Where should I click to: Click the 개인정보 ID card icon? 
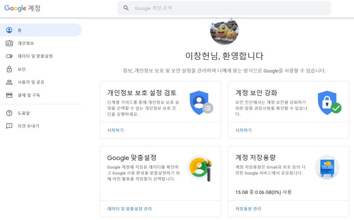point(9,43)
